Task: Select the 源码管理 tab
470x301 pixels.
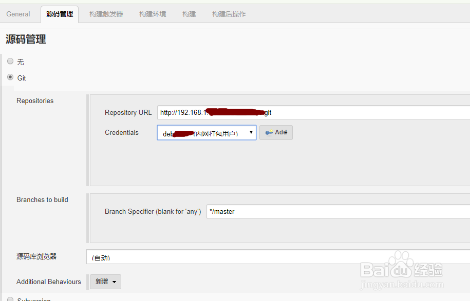Action: (x=60, y=15)
